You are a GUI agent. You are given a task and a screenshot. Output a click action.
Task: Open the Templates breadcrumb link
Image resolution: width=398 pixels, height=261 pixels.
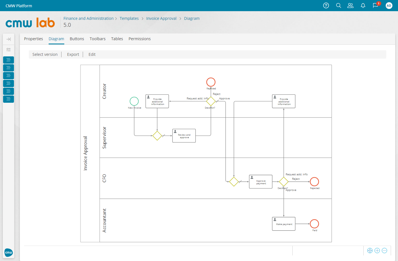(x=129, y=18)
